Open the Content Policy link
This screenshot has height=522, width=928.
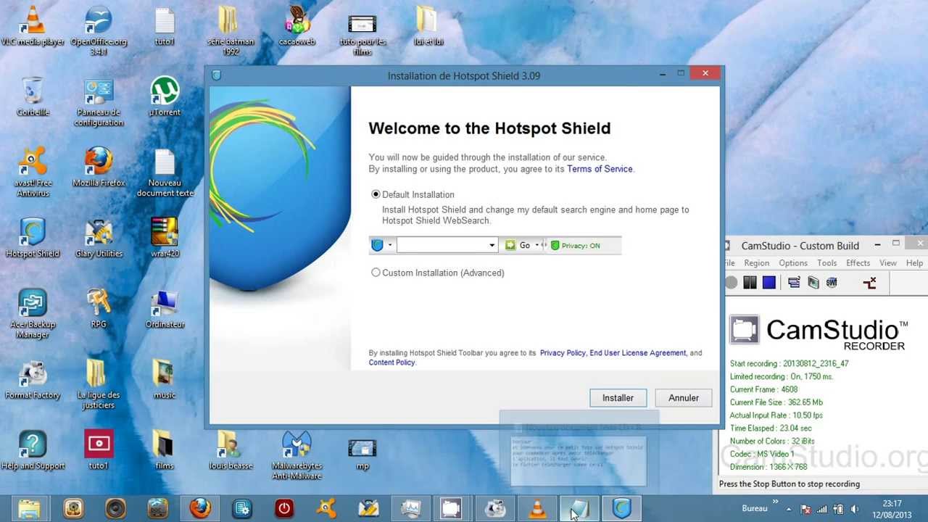point(391,362)
